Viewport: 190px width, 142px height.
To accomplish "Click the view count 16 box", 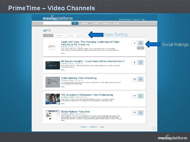I will point(134,79).
